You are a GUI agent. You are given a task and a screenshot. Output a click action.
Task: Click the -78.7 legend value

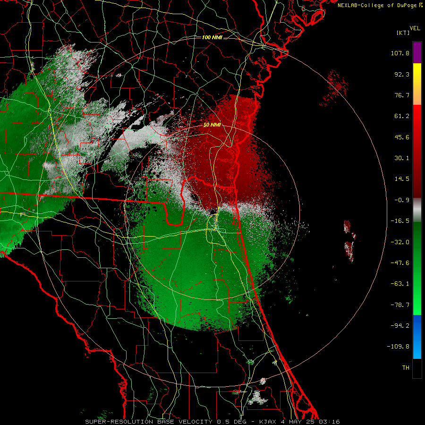pos(400,305)
